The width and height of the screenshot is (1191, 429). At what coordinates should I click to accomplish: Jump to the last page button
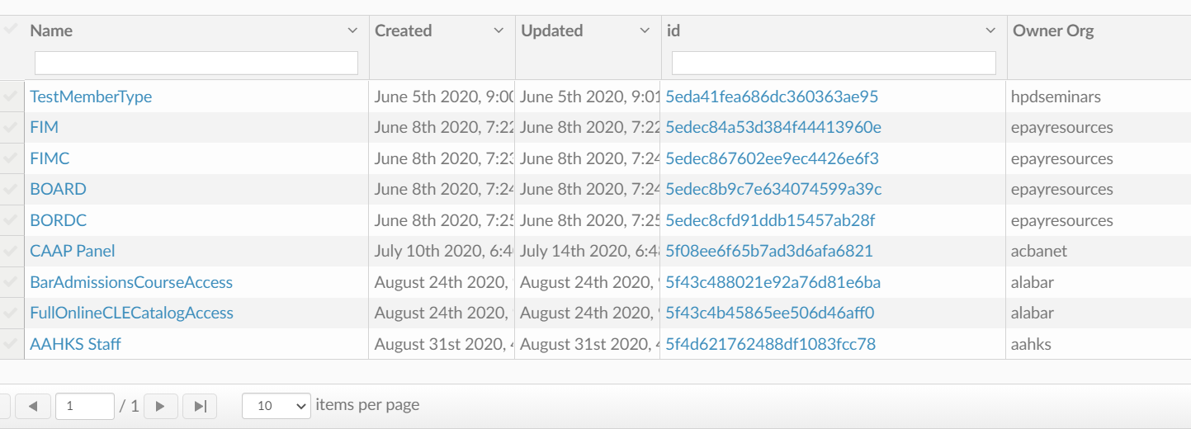tap(200, 406)
